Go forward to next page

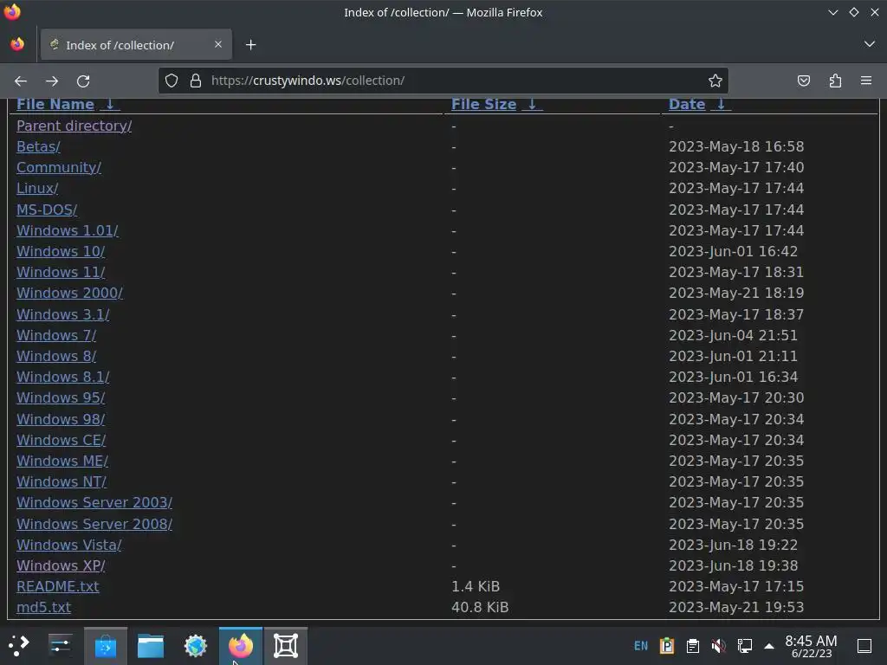(x=52, y=81)
